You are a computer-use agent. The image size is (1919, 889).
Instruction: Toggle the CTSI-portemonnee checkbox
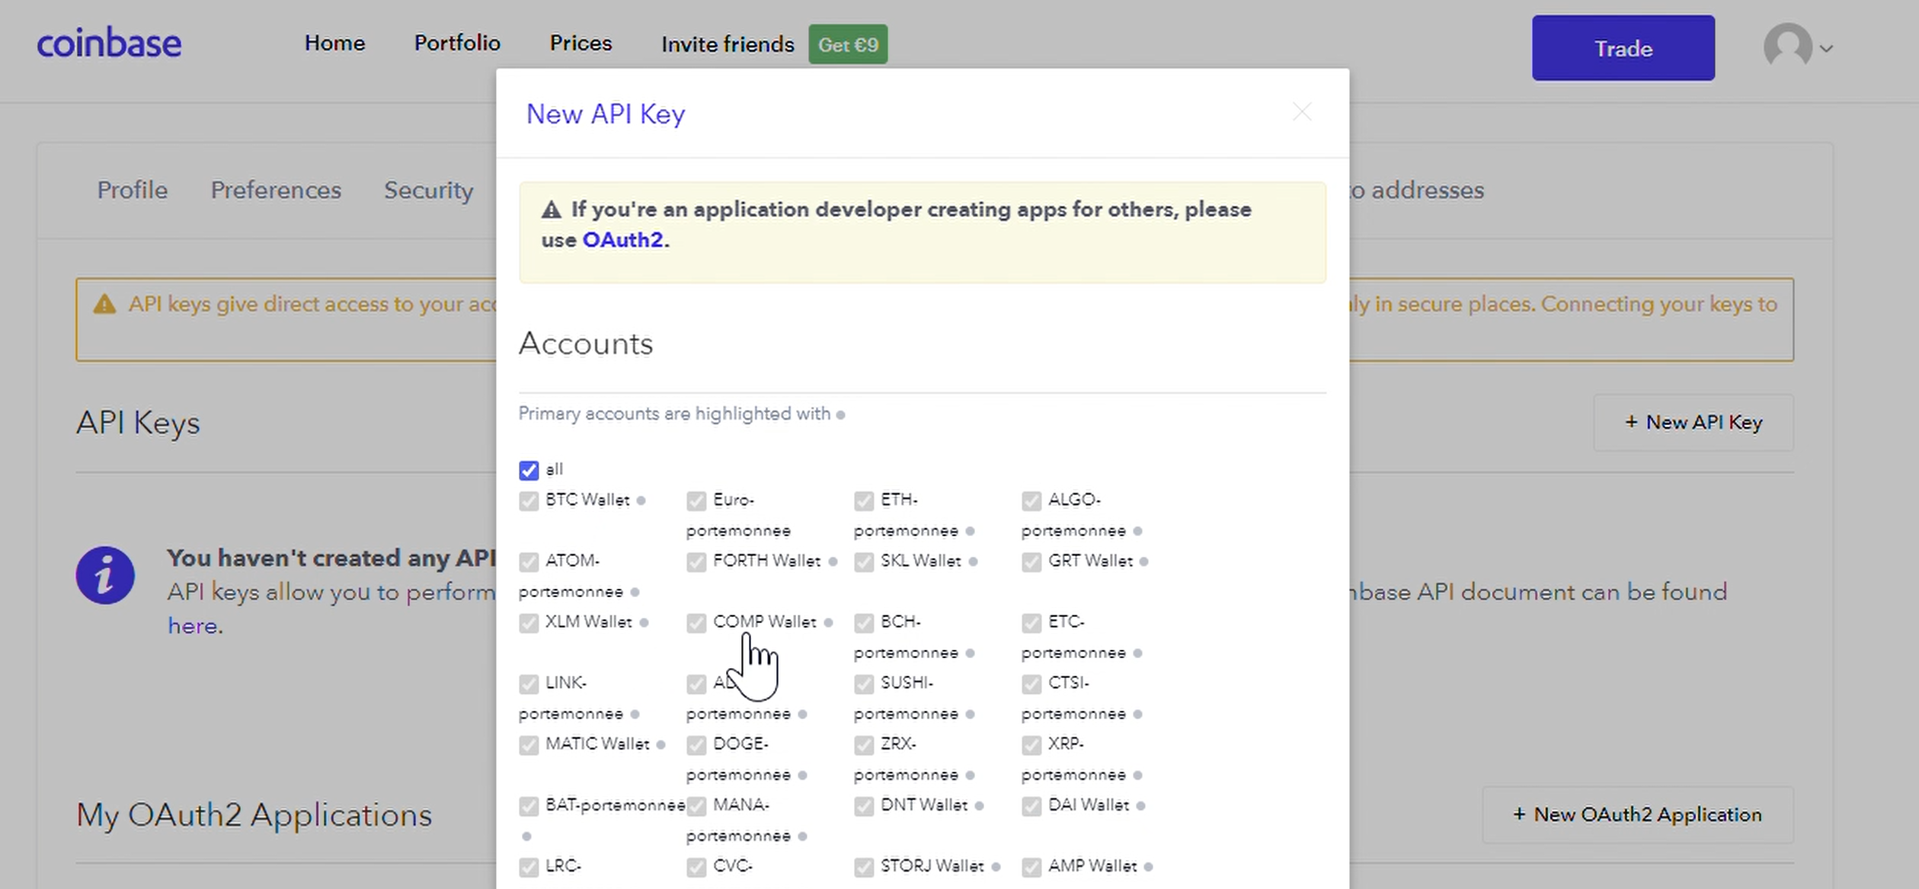pos(1031,683)
